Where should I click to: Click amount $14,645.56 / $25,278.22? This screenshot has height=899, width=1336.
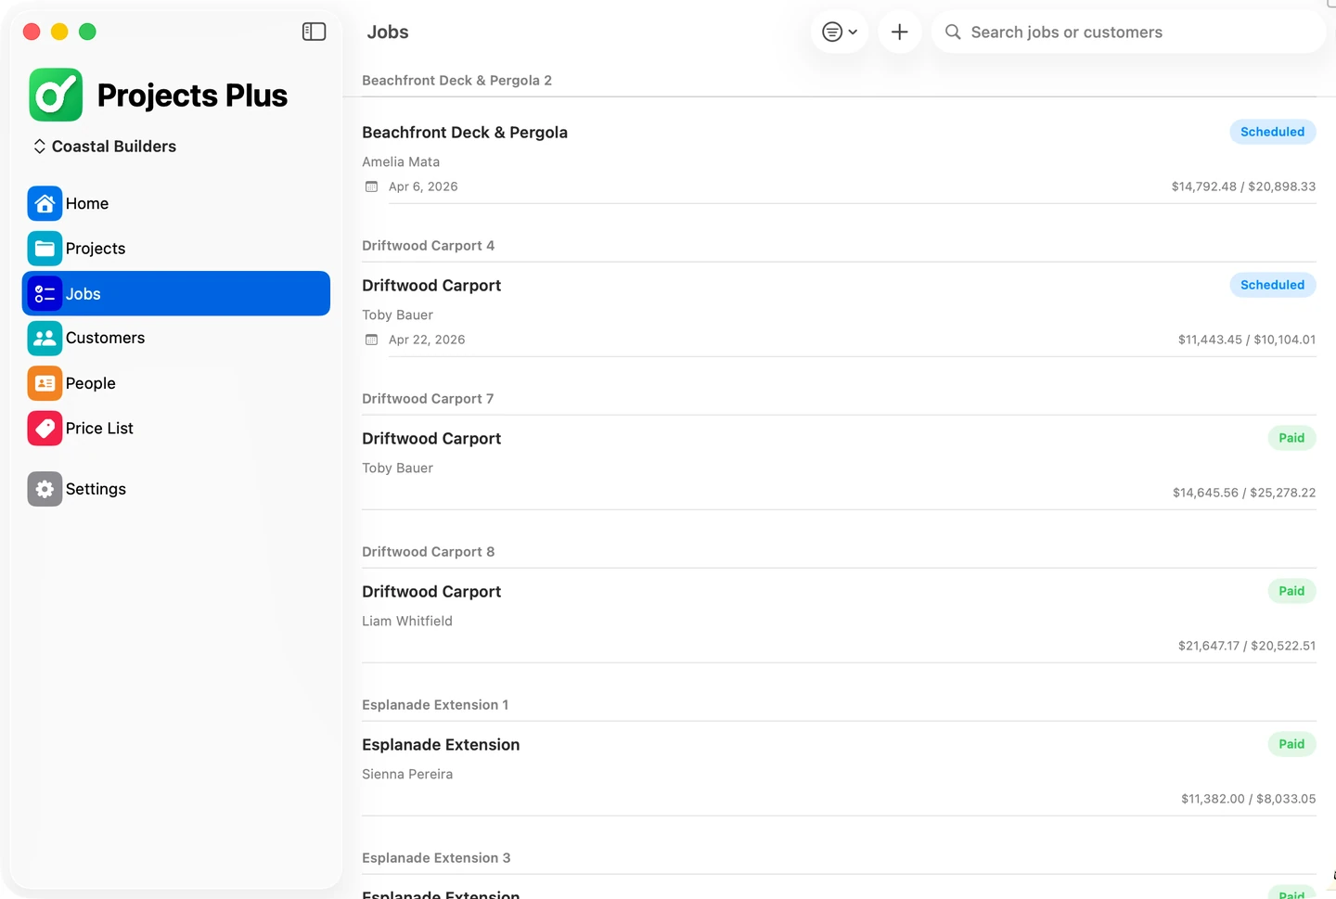tap(1244, 493)
